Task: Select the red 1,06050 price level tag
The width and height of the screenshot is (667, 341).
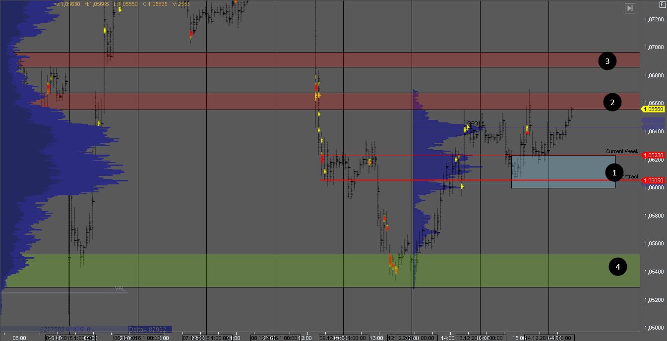Action: [653, 180]
